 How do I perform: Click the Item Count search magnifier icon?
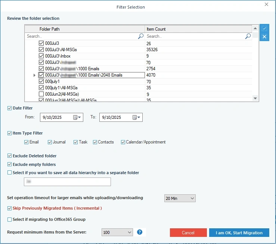pyautogui.click(x=248, y=36)
